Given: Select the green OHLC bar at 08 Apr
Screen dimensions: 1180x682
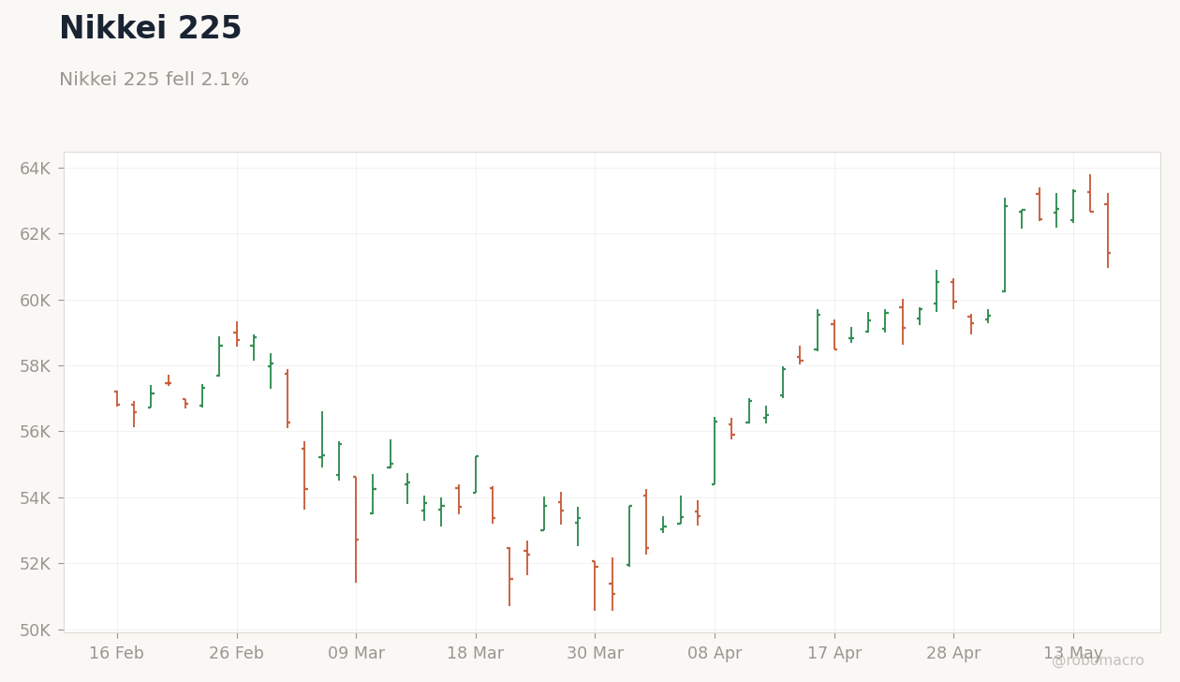Looking at the screenshot, I should [x=715, y=452].
